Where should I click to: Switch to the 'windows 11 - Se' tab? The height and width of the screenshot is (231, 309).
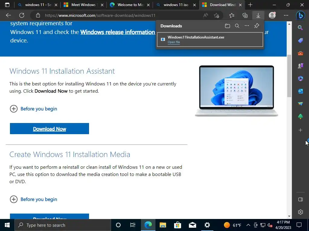[x=38, y=5]
